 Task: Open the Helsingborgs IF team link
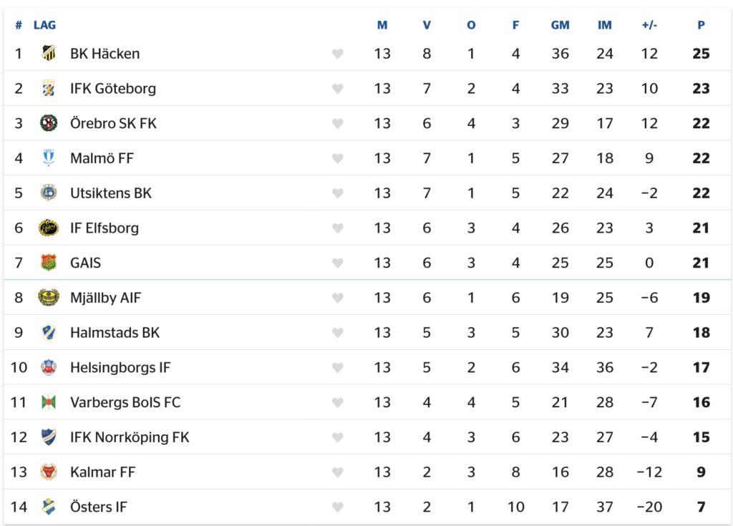(120, 368)
